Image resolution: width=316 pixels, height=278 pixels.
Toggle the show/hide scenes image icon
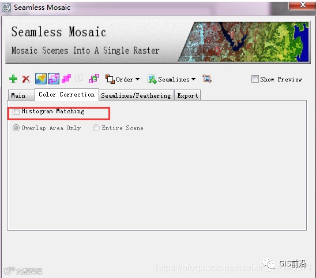click(41, 79)
